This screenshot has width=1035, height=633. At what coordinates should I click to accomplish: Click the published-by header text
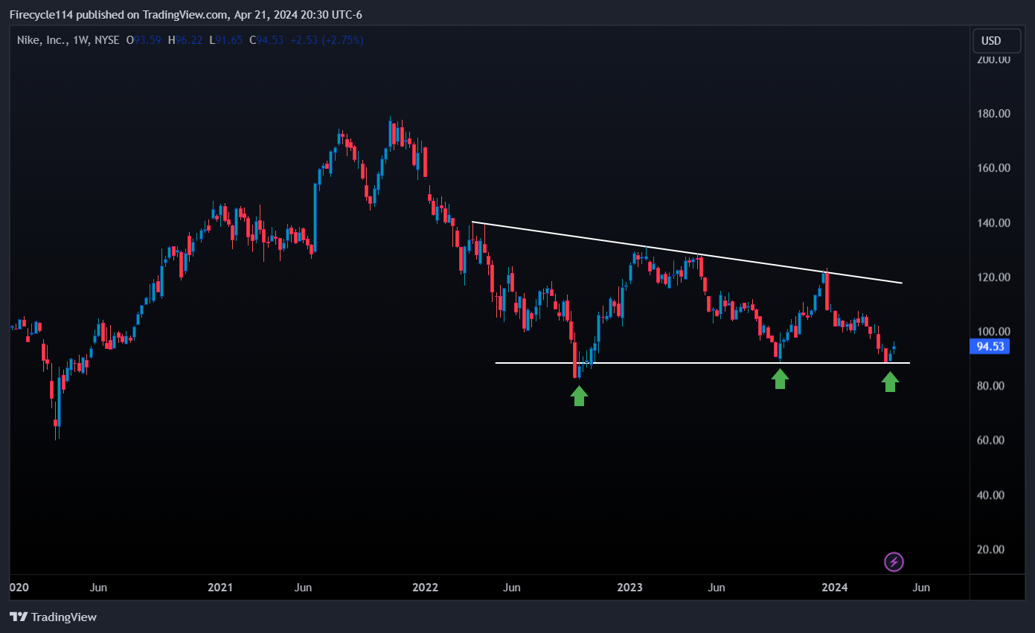tap(185, 14)
